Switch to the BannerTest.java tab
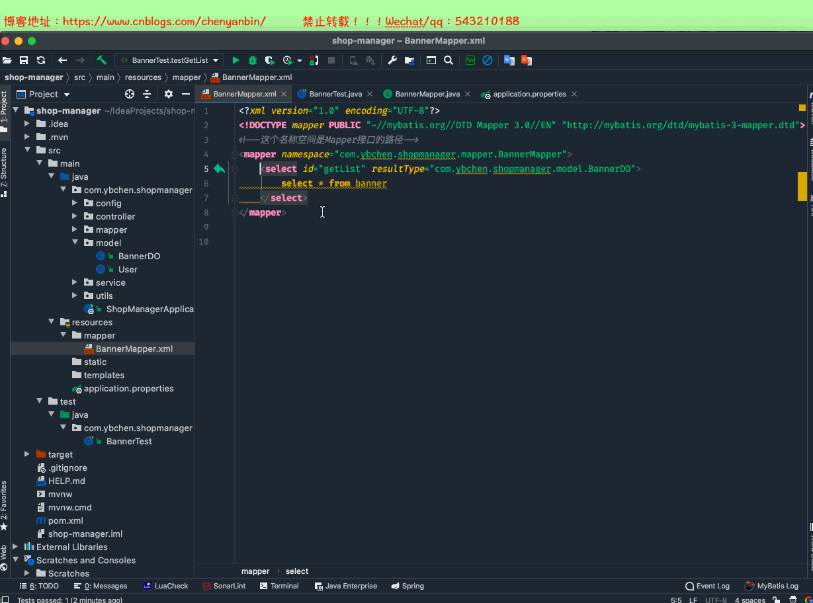This screenshot has height=603, width=813. coord(335,94)
